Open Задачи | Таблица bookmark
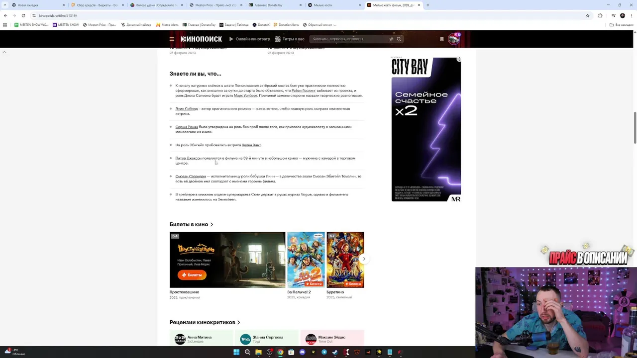 point(234,25)
